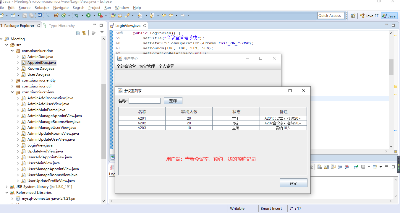Collapse the com.xiaoniucr.view package
This screenshot has width=400, height=213.
(x=12, y=92)
